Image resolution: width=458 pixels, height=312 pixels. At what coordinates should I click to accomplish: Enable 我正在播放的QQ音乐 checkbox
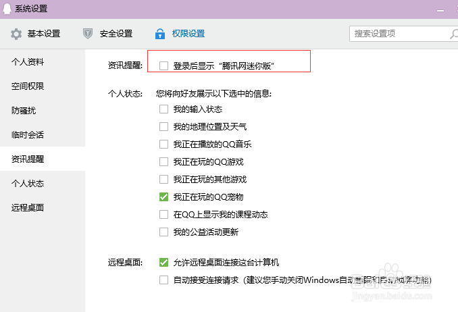tap(163, 145)
